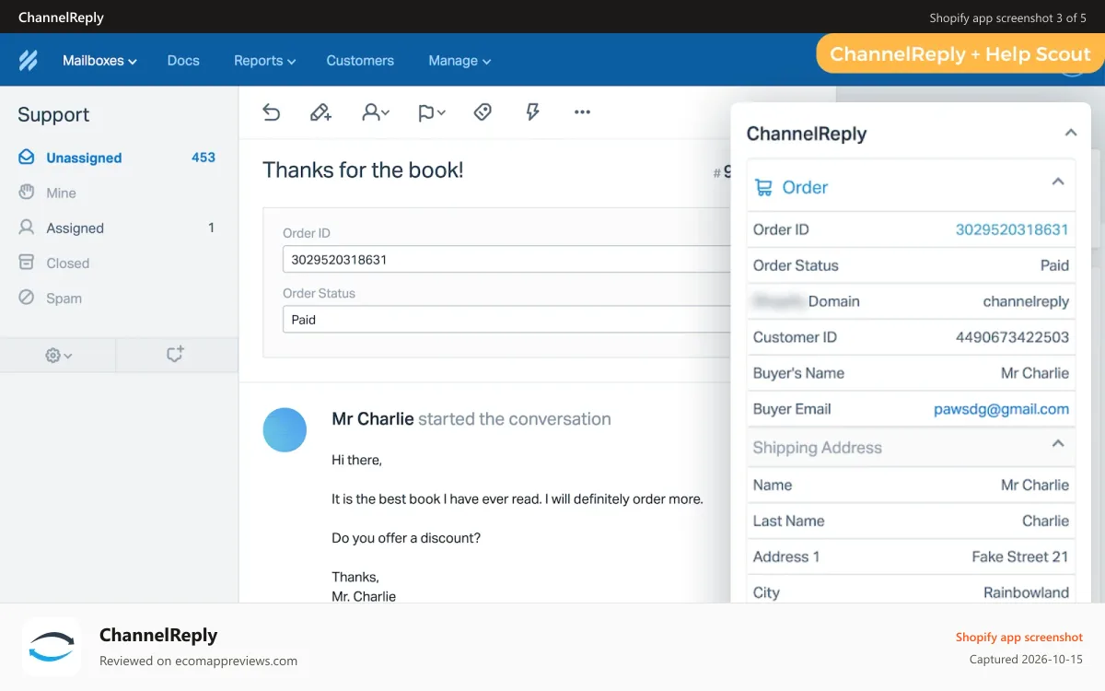Click the Unassigned envelope icon
This screenshot has width=1105, height=691.
(27, 158)
